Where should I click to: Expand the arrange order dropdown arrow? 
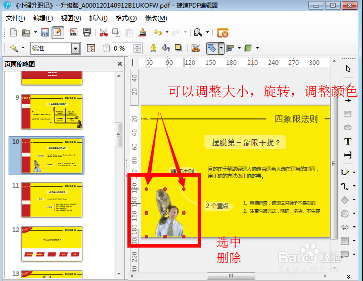pyautogui.click(x=257, y=48)
